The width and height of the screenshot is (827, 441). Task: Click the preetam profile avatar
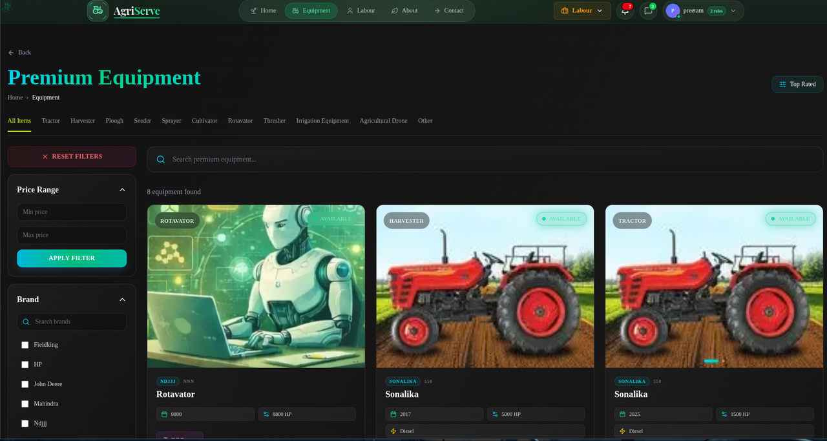(x=673, y=10)
